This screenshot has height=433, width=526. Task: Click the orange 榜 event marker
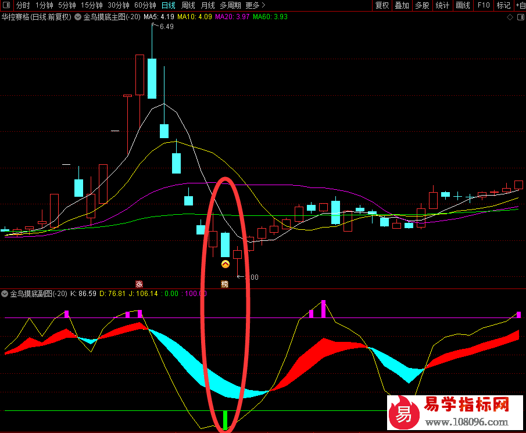point(224,284)
